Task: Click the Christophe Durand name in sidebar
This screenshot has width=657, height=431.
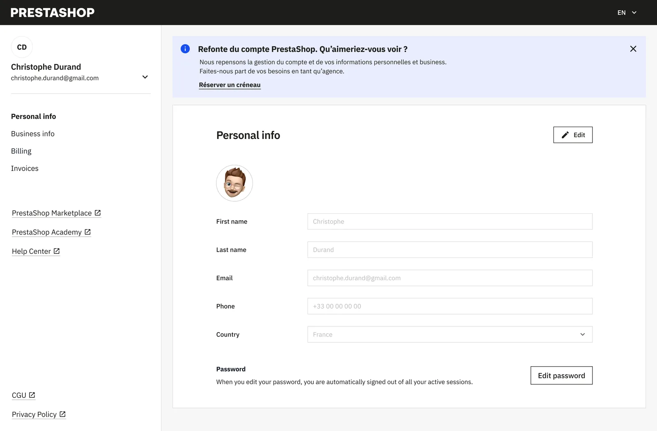Action: point(46,67)
